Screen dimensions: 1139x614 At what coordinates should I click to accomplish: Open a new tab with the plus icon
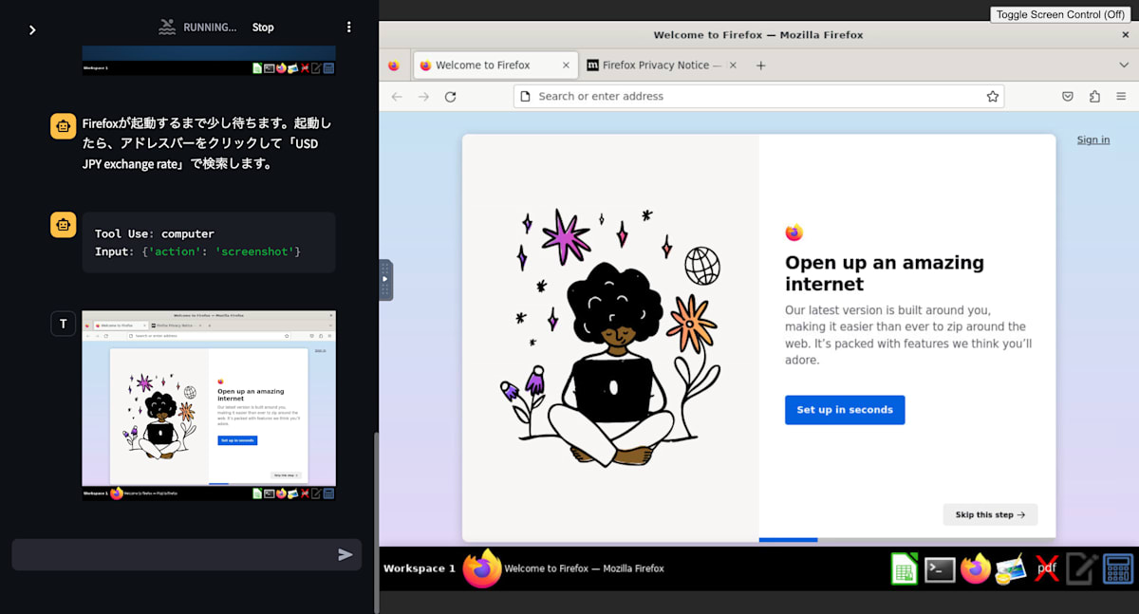[760, 65]
